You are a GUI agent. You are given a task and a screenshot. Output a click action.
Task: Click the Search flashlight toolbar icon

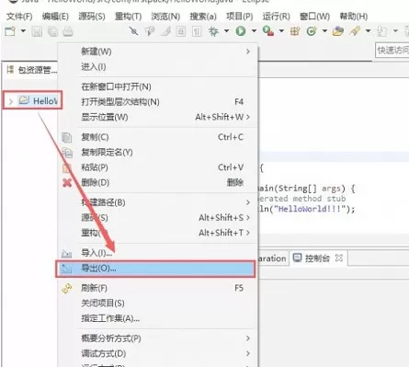(x=355, y=31)
